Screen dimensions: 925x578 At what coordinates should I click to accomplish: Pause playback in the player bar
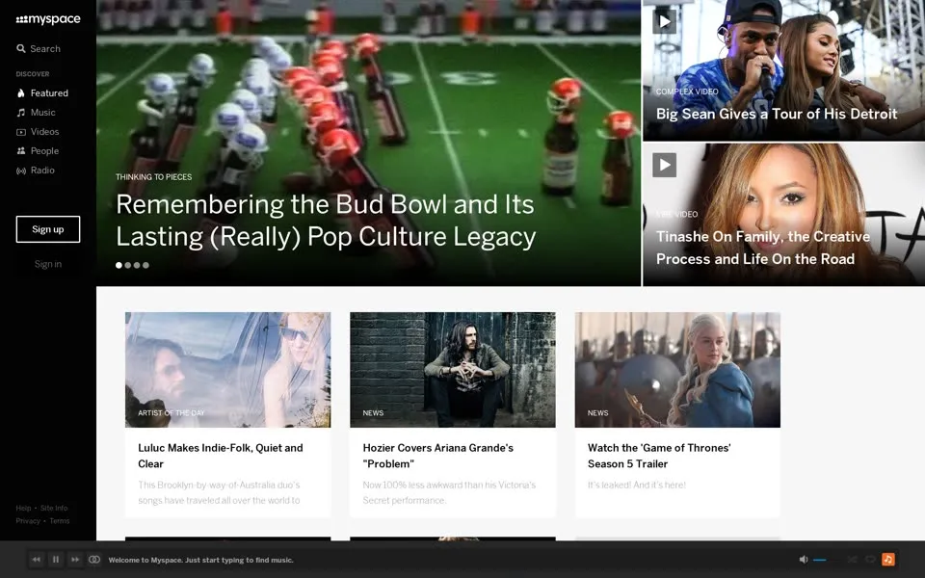(x=56, y=560)
